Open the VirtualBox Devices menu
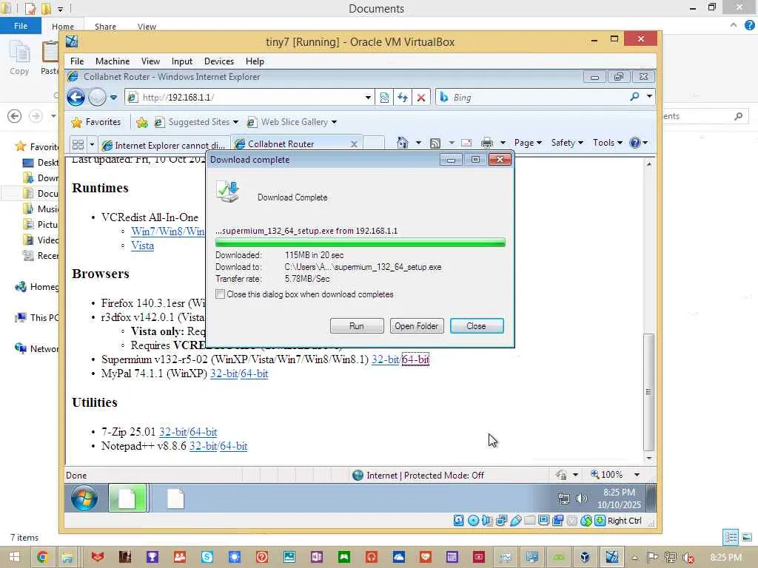The image size is (758, 568). [219, 61]
